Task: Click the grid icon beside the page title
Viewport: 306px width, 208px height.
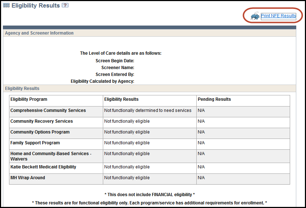Action: click(x=6, y=5)
